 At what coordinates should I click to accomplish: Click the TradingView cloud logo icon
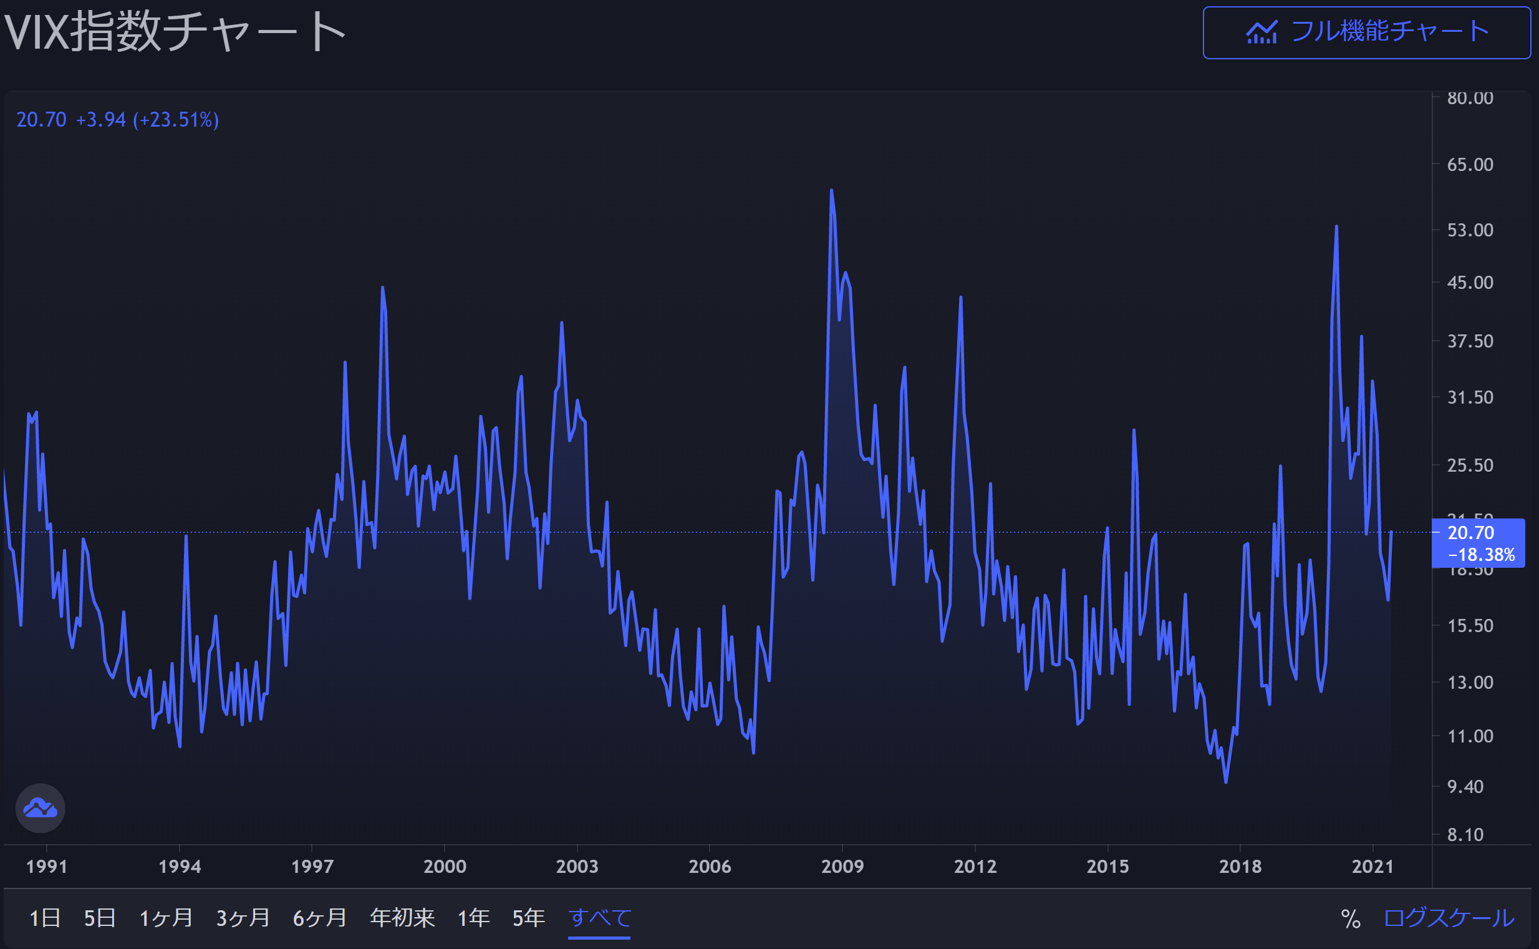coord(40,809)
